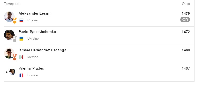This screenshot has height=111, width=223.
Task: Click the Russia flag icon
Action: pos(21,20)
